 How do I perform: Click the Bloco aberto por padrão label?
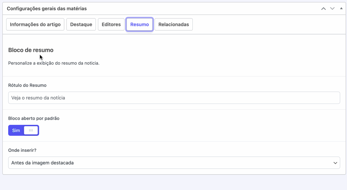click(x=34, y=118)
